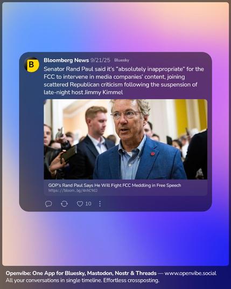
Task: Open the three-dot more options menu
Action: 100,204
